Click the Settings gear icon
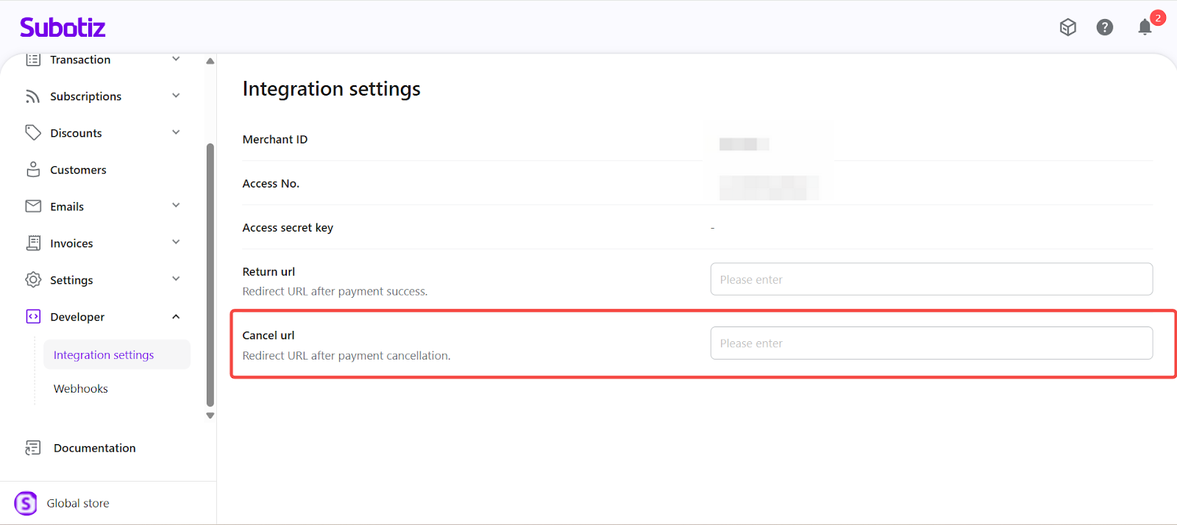This screenshot has height=525, width=1177. point(33,280)
